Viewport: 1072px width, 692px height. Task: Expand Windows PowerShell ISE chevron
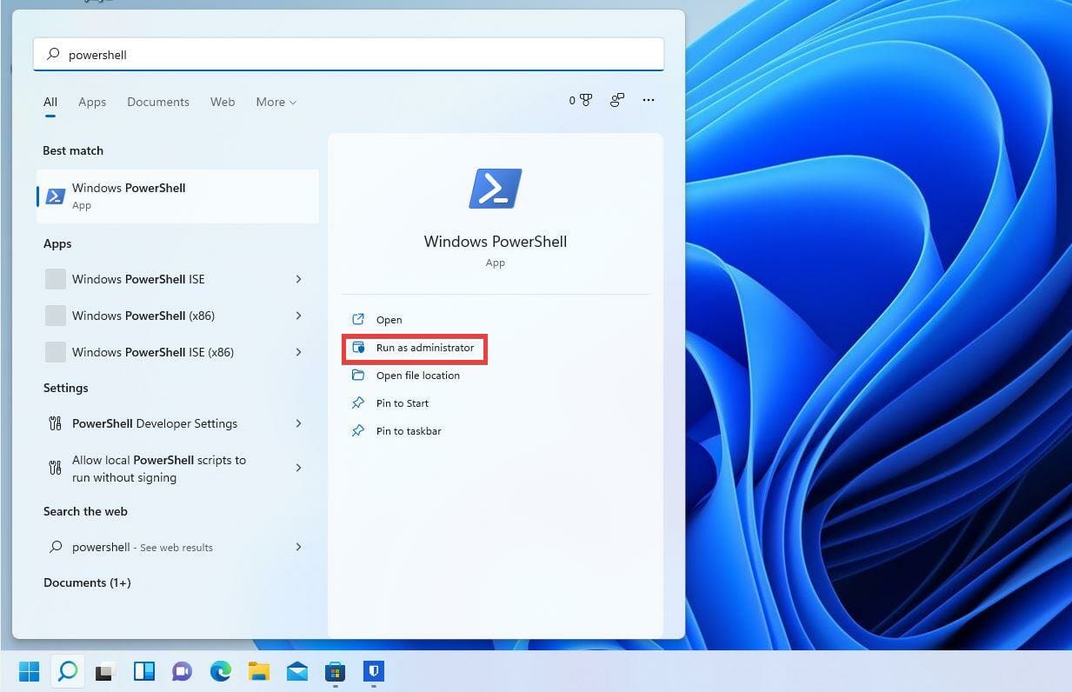(x=298, y=279)
